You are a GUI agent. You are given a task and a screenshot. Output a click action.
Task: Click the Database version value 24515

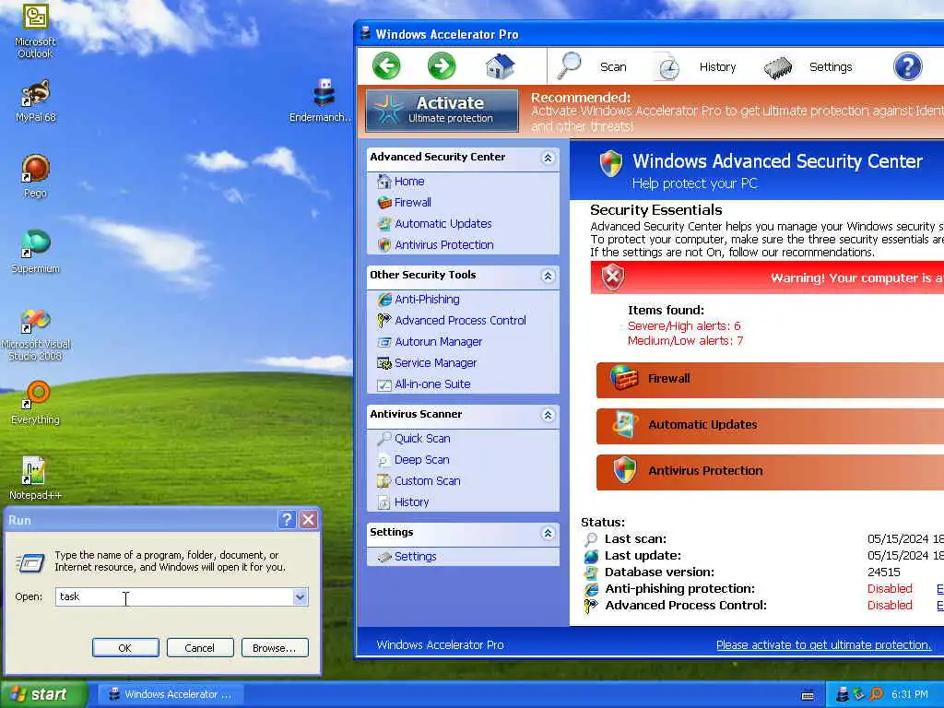[884, 572]
